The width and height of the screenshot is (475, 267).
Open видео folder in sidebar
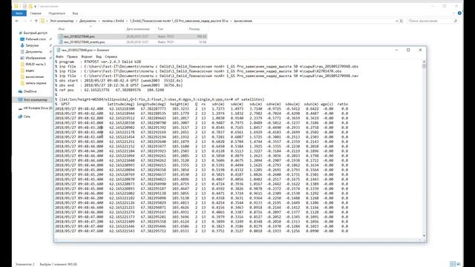tap(27, 70)
